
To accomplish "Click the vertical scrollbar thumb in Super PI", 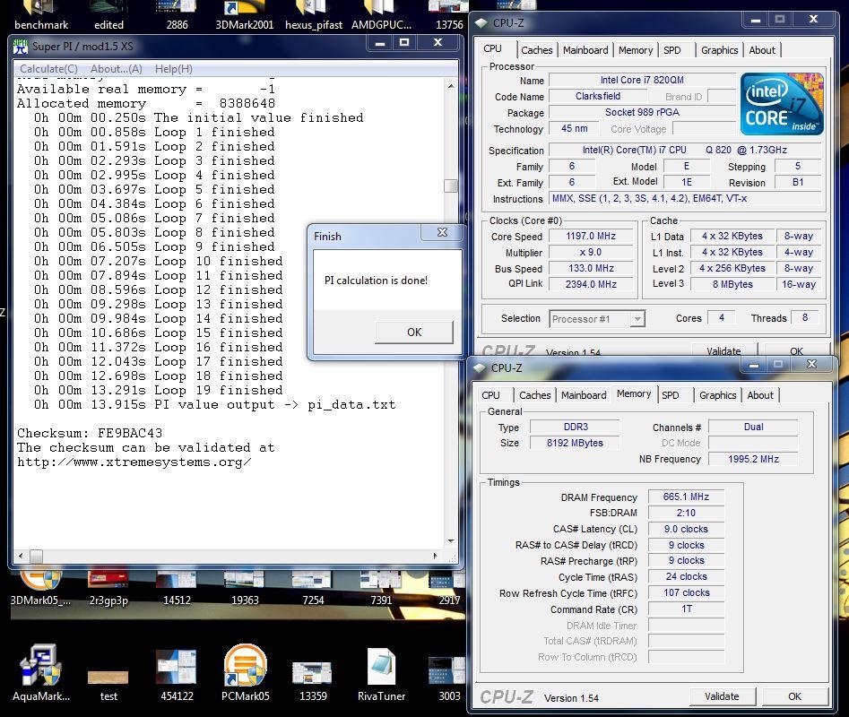I will click(x=450, y=186).
